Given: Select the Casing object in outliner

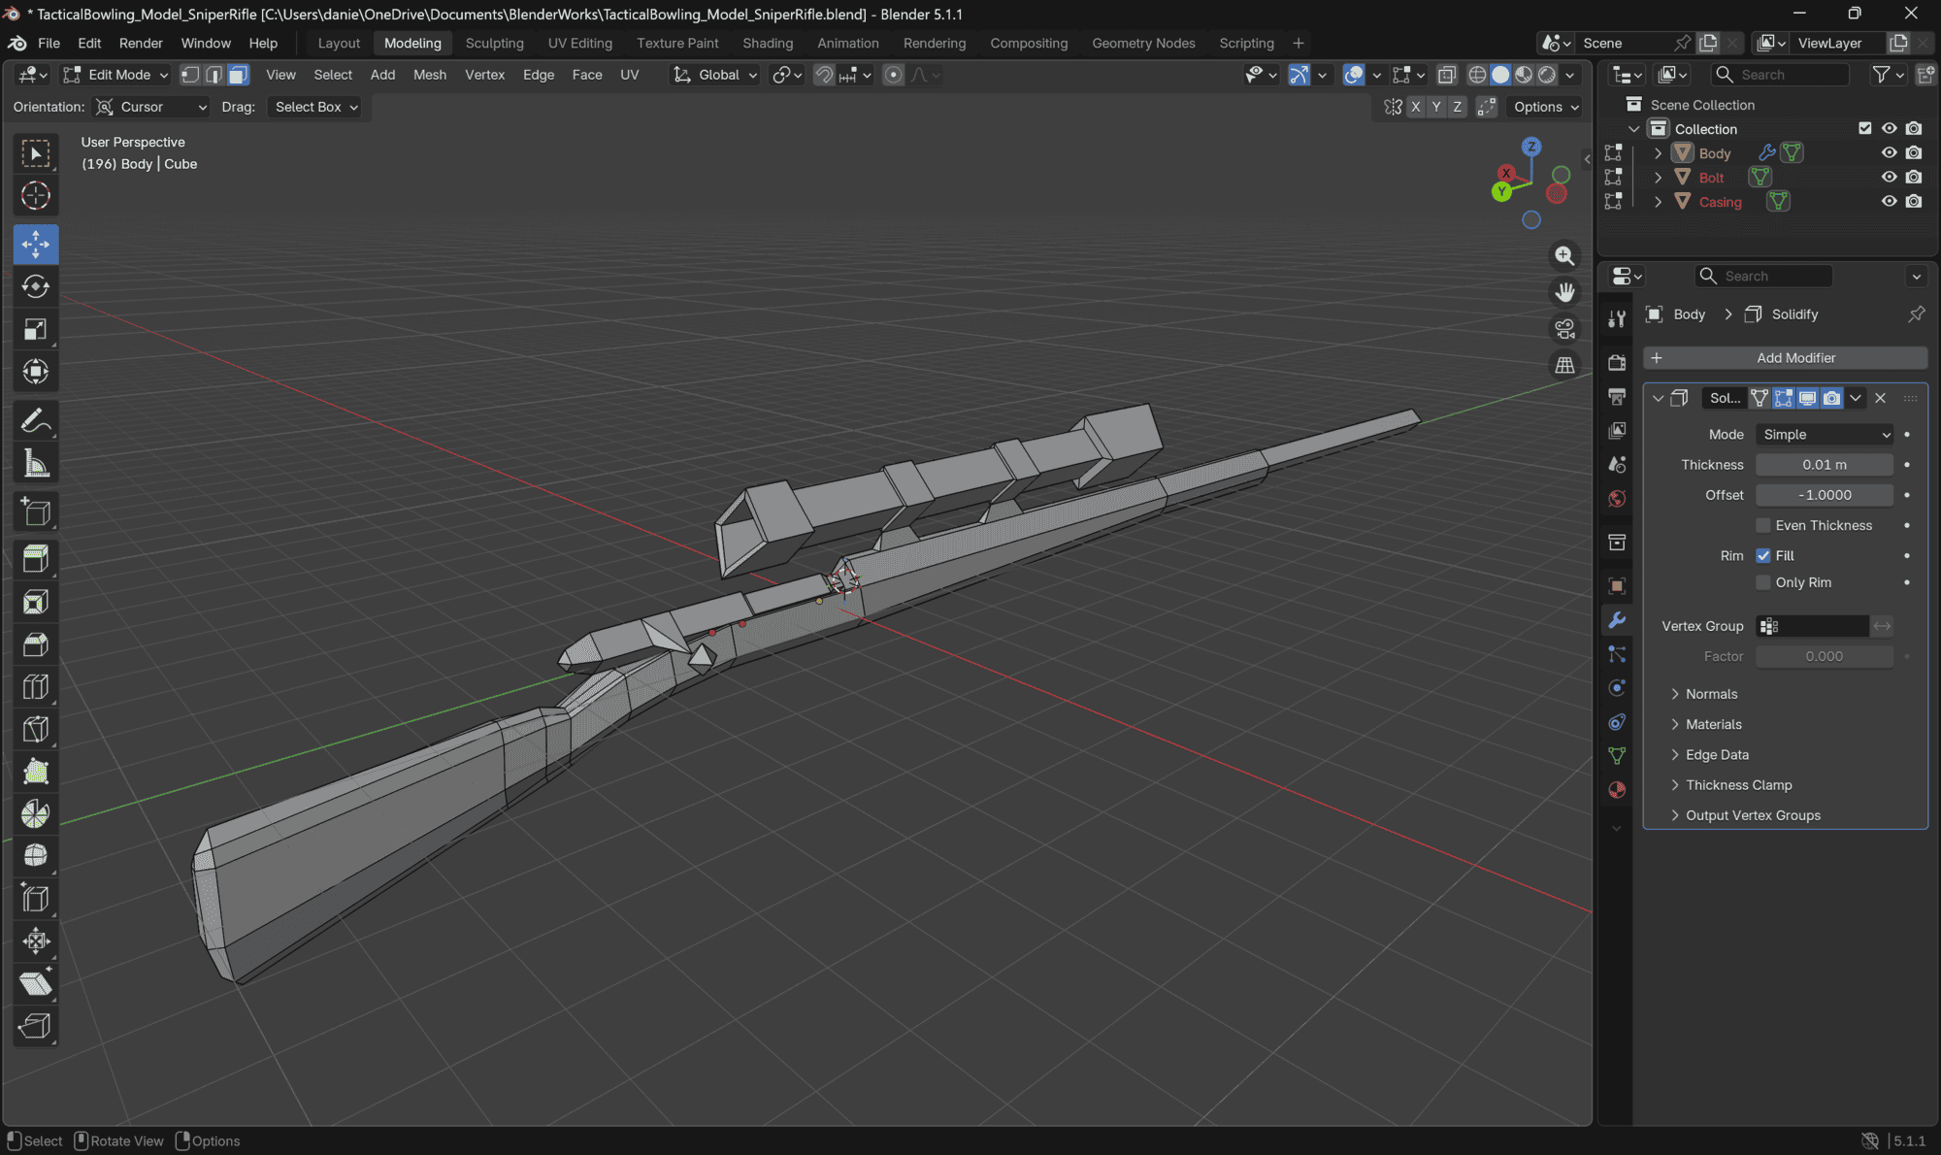Looking at the screenshot, I should (1720, 202).
